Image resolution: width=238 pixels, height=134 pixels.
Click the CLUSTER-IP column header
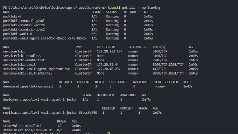106,47
